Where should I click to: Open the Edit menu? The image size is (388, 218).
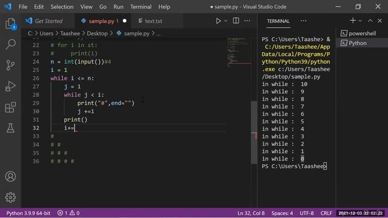[x=39, y=7]
